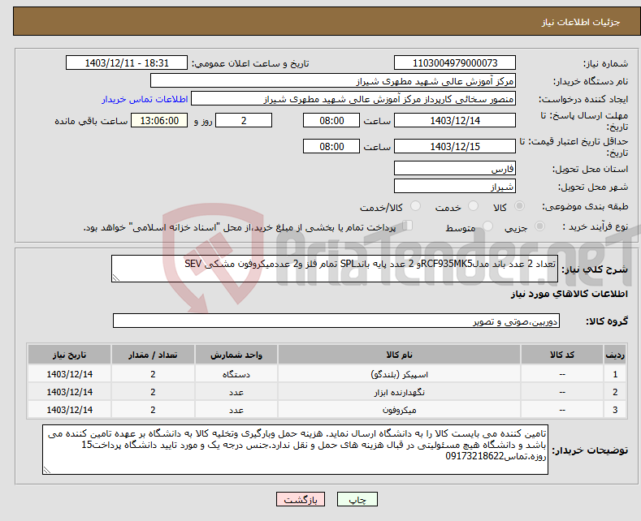The image size is (641, 521).
Task: Click the چاپ (print) button
Action: pyautogui.click(x=357, y=499)
